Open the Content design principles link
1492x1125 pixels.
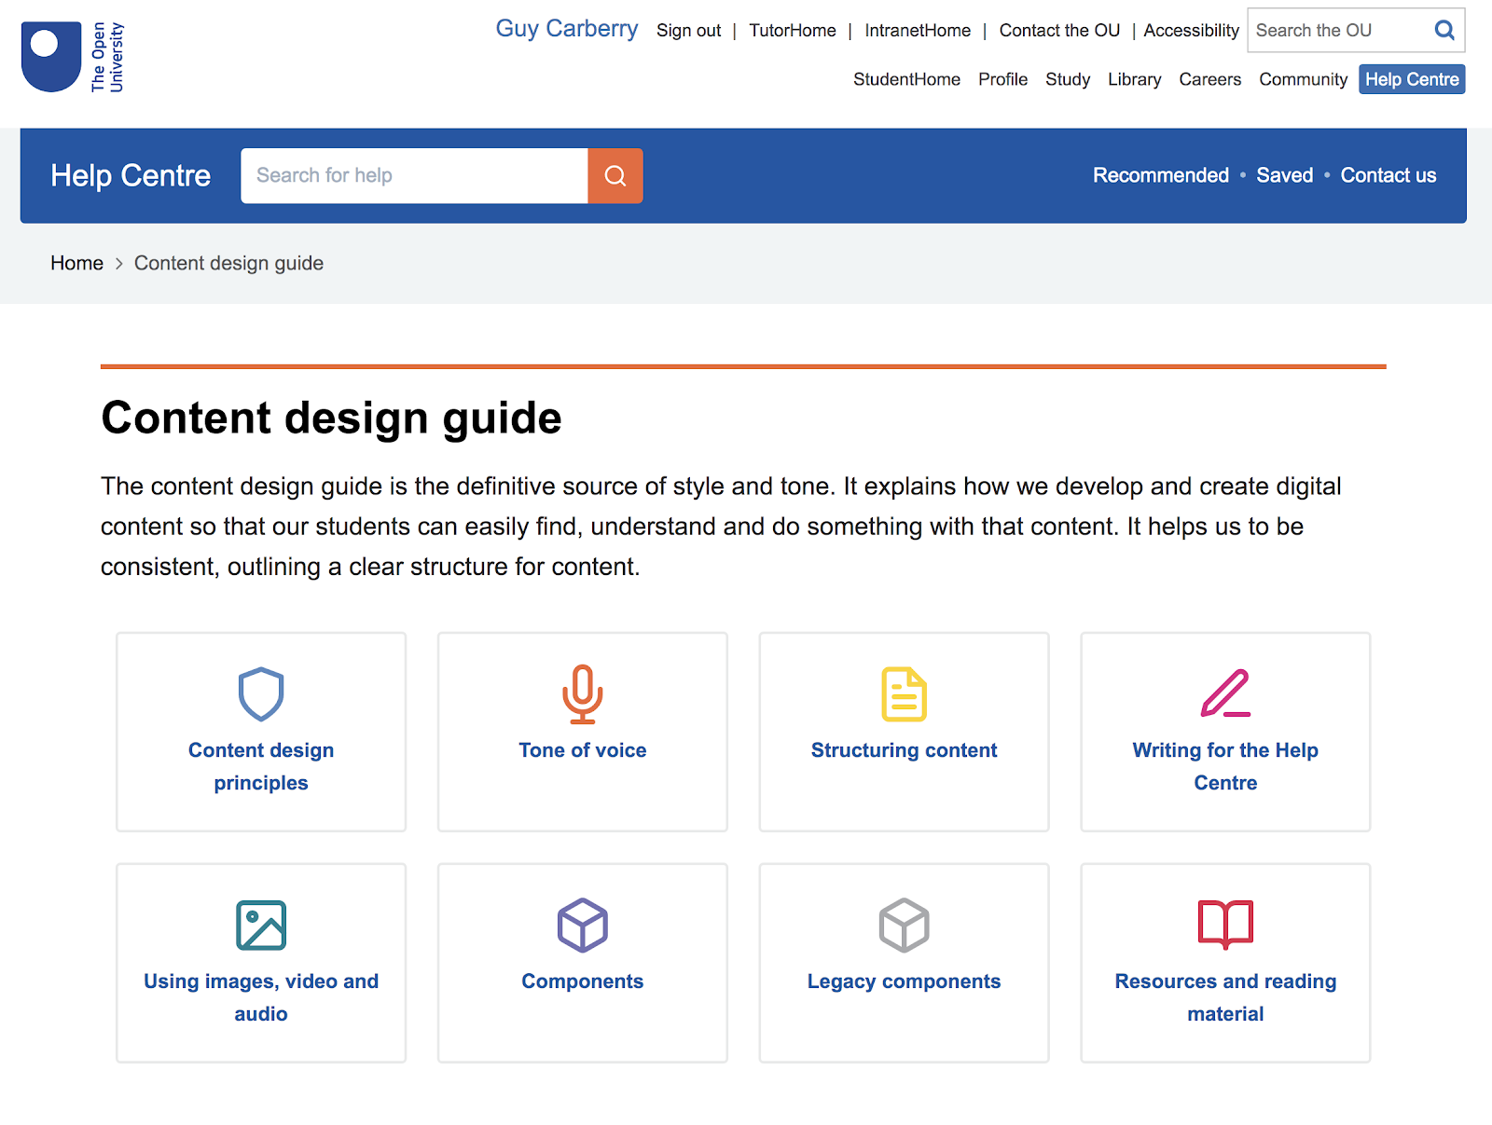(261, 766)
